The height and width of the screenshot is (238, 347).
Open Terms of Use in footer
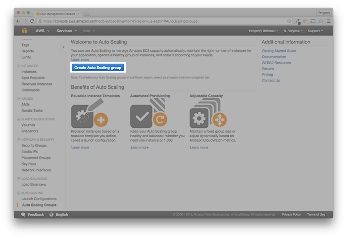[x=316, y=215]
